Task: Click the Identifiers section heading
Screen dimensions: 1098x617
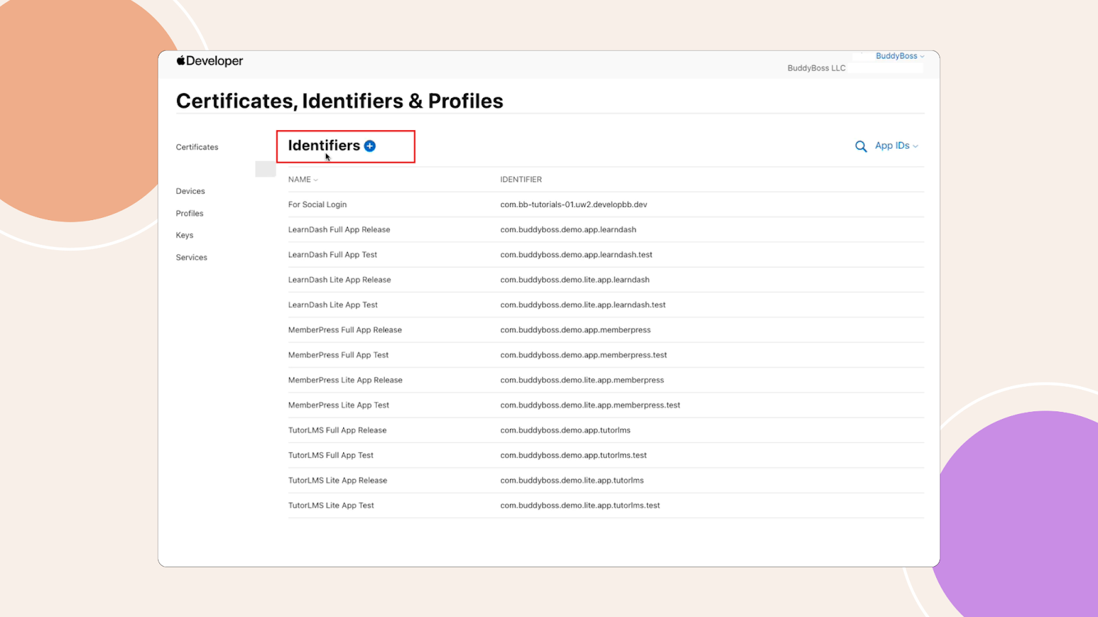Action: click(x=324, y=145)
